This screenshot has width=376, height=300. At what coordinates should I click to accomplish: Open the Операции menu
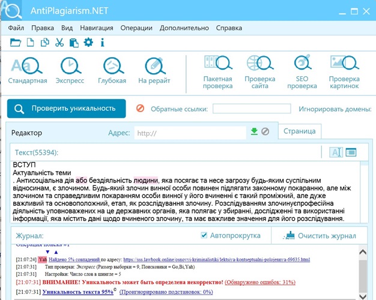point(136,28)
